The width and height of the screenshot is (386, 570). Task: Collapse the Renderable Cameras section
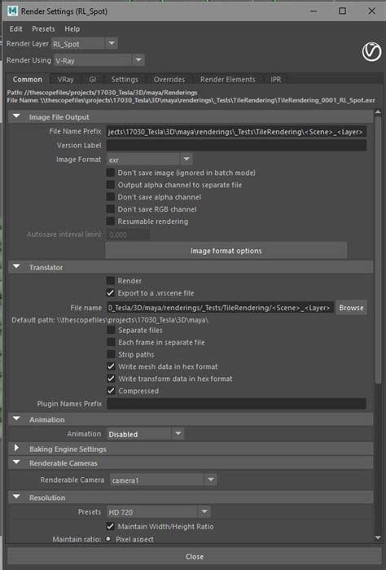click(x=16, y=463)
